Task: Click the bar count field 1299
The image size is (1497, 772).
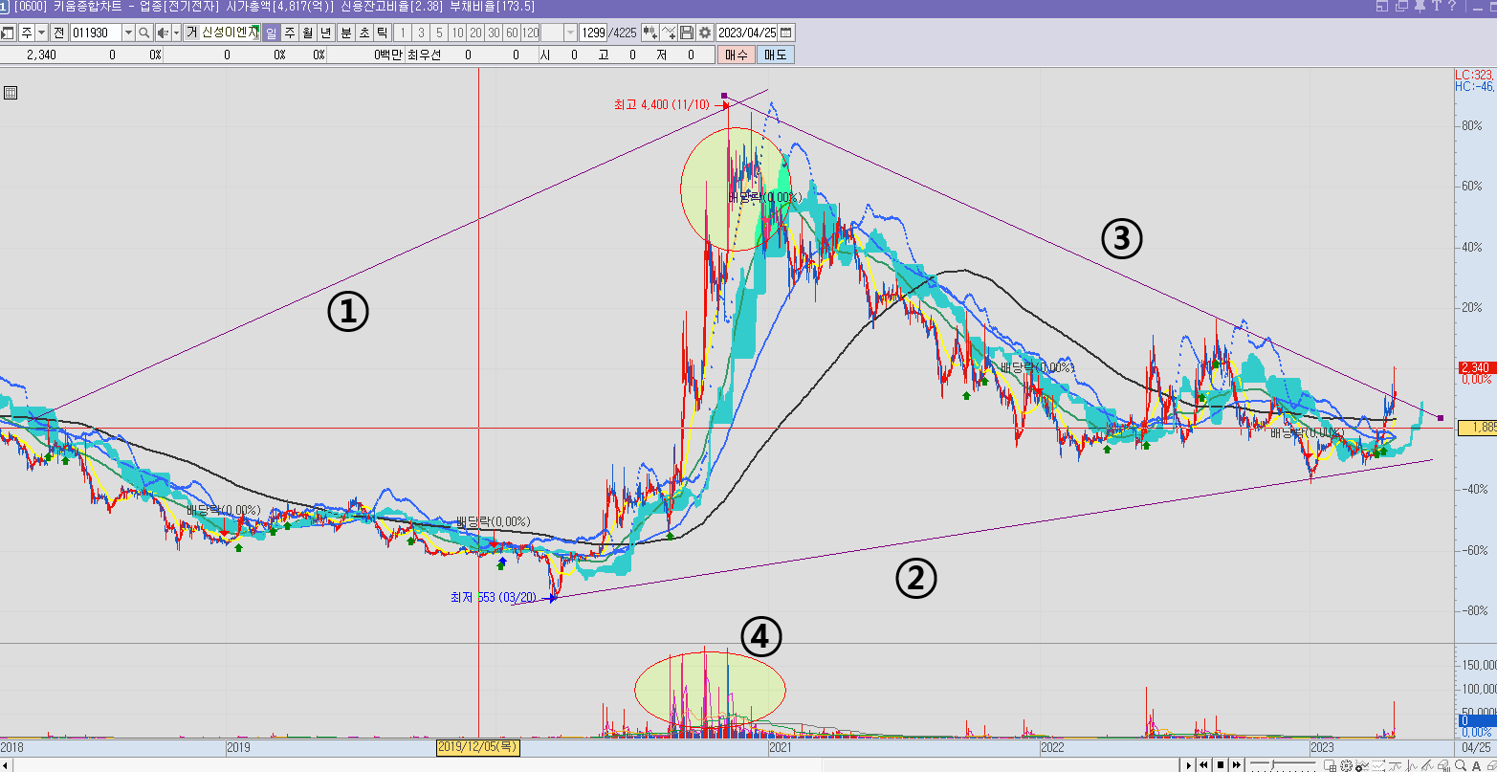Action: pyautogui.click(x=593, y=33)
